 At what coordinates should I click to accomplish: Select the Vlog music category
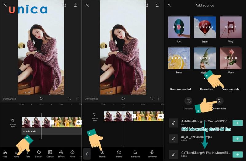[231, 29]
